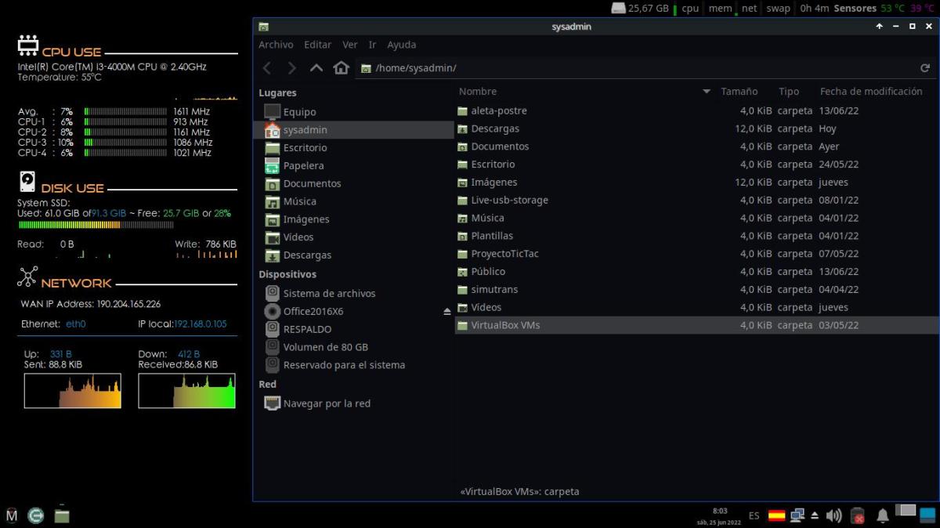Go to the parent folder with up arrow
Viewport: 940px width, 528px height.
click(x=316, y=68)
